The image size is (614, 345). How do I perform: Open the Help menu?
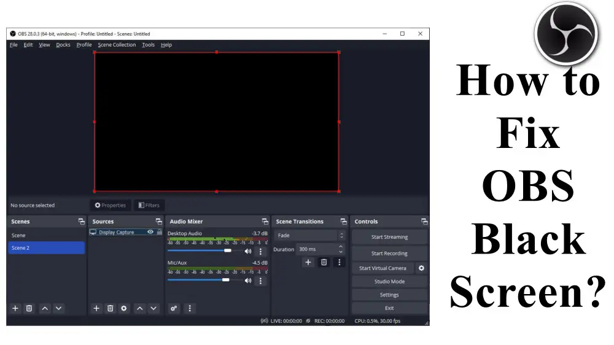(x=166, y=45)
